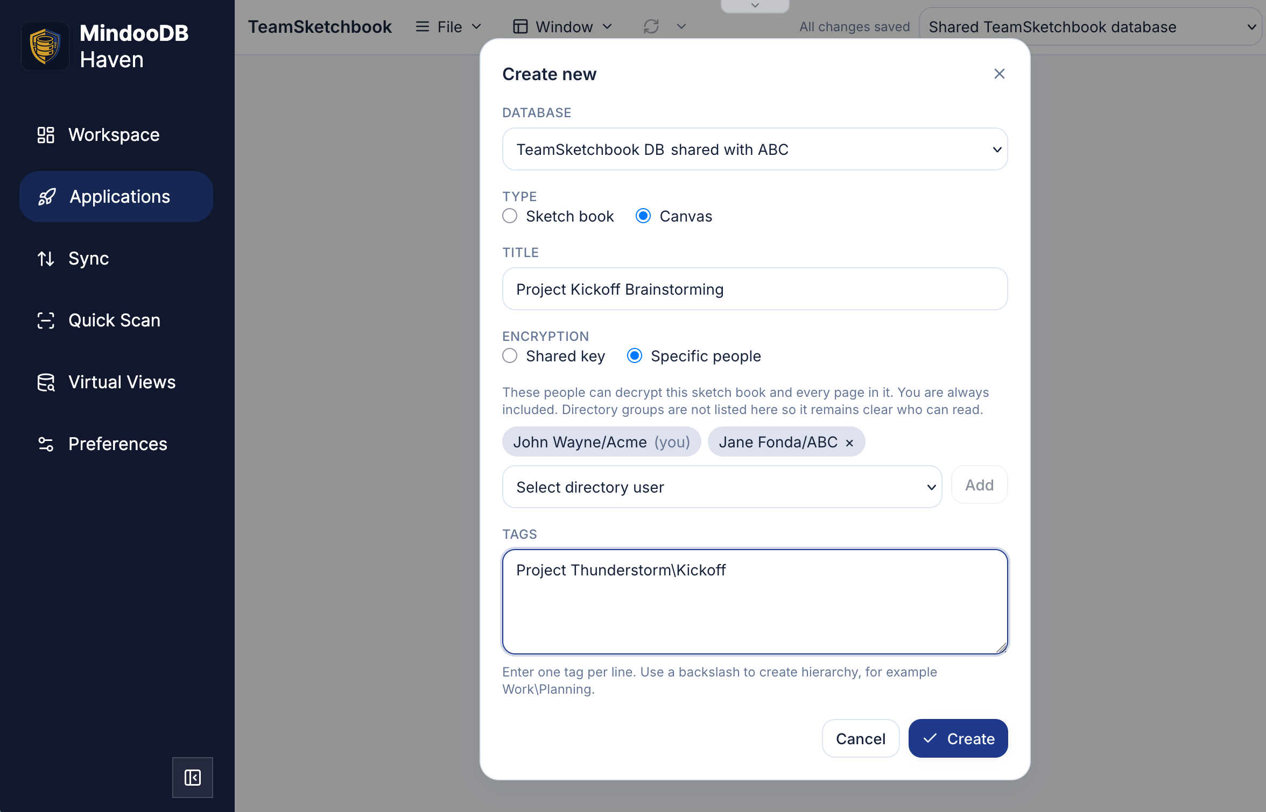Select the Canvas type radio
This screenshot has height=812, width=1266.
pyautogui.click(x=643, y=216)
